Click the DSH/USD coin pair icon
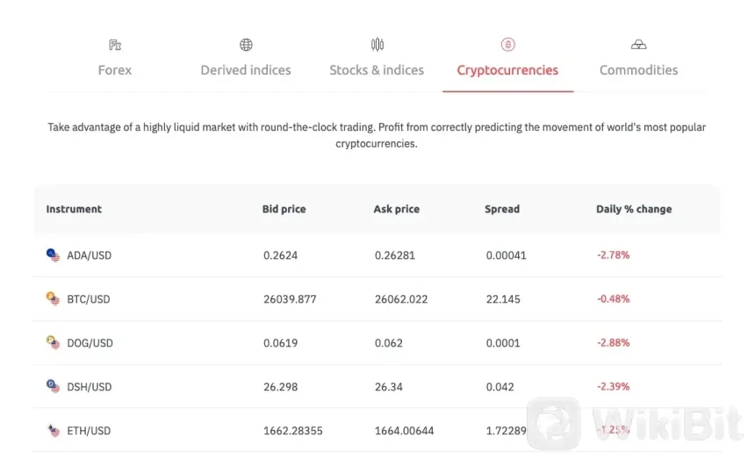755x466 pixels. 54,386
